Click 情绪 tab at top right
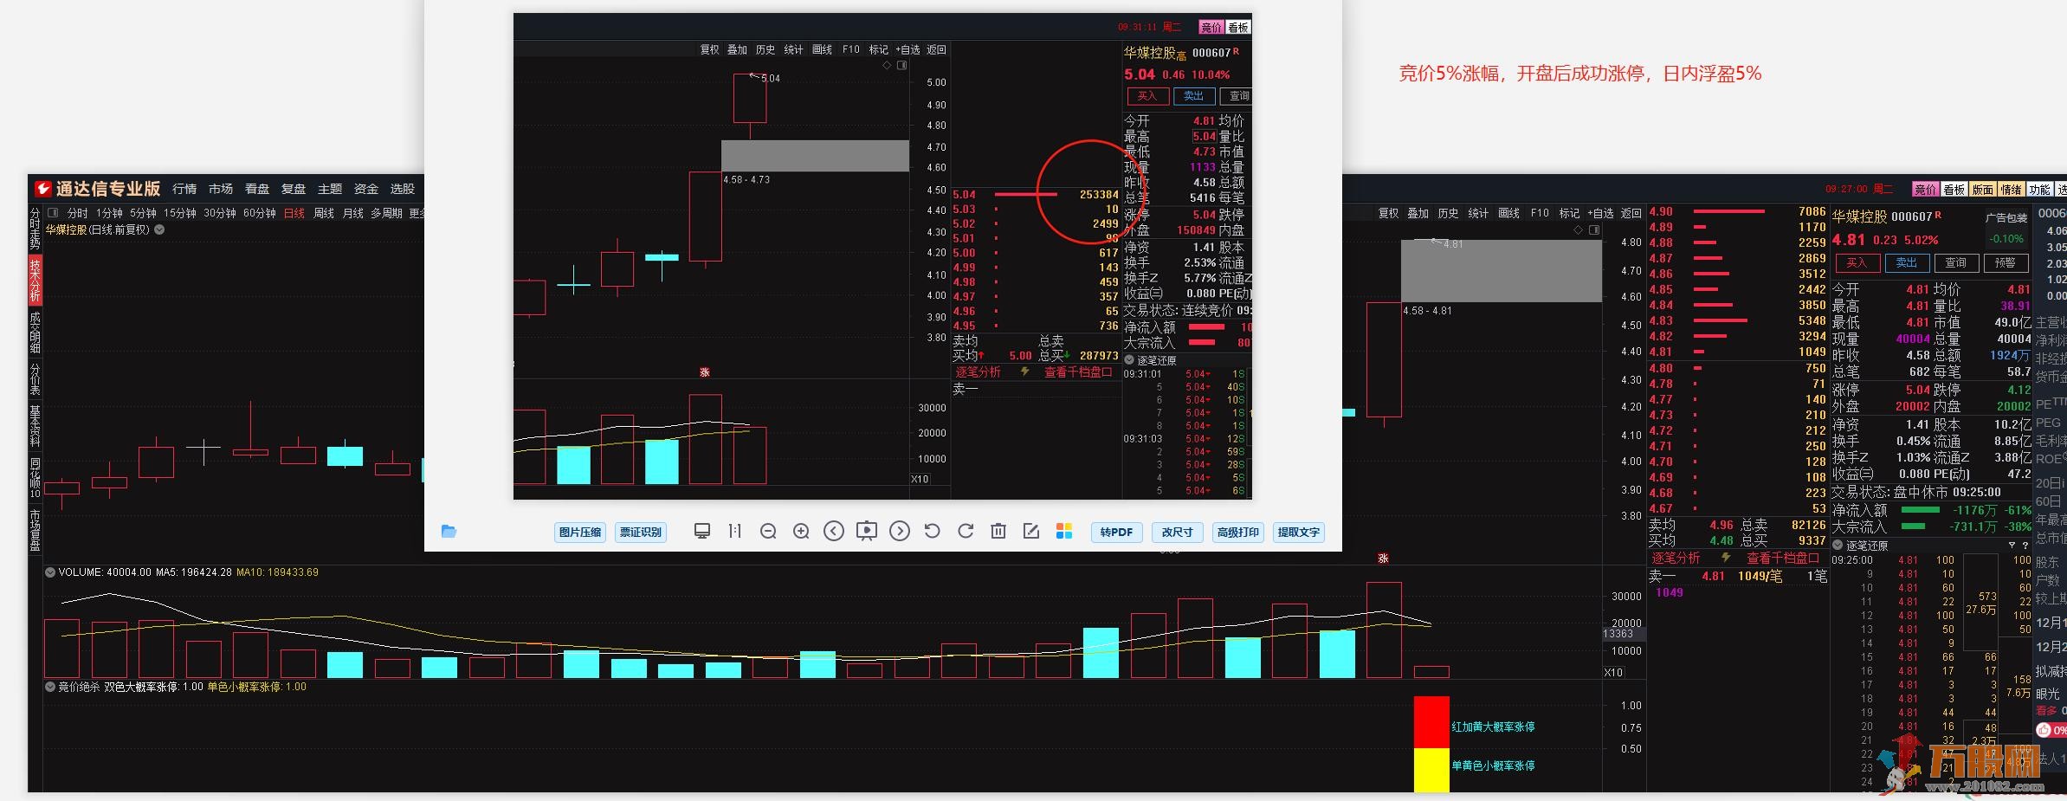This screenshot has height=801, width=2067. (x=2012, y=189)
